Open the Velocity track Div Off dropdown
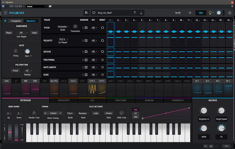This screenshot has height=149, width=235. pyautogui.click(x=94, y=41)
